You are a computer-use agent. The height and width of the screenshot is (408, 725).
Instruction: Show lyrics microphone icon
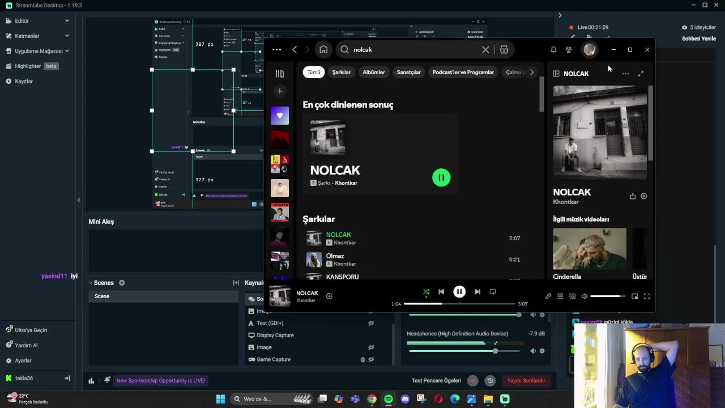tap(548, 296)
